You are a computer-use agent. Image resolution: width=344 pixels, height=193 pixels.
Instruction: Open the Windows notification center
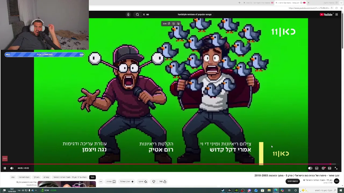pyautogui.click(x=4, y=190)
